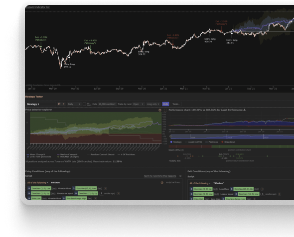Toggle the Random Control (Mean) legend item
The height and width of the screenshot is (237, 294).
101,154
